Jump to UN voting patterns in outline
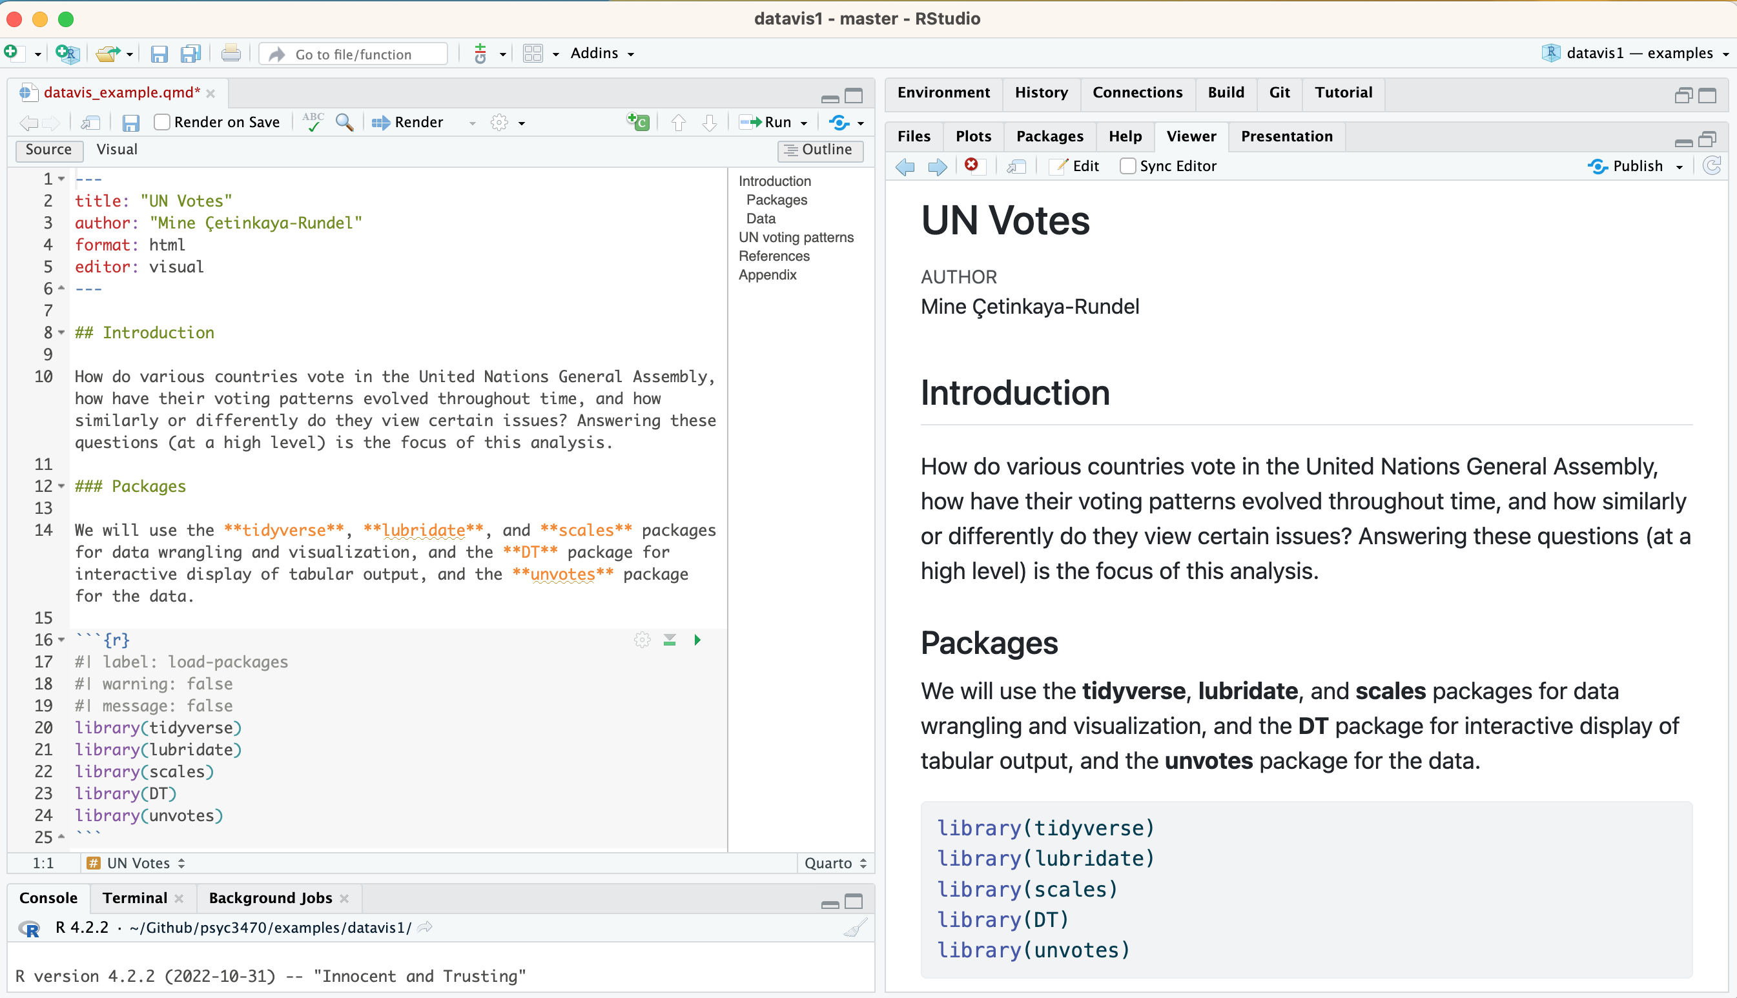Viewport: 1737px width, 998px height. point(796,237)
